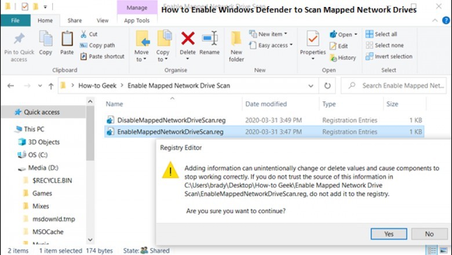452x255 pixels.
Task: Create a New folder
Action: point(236,46)
